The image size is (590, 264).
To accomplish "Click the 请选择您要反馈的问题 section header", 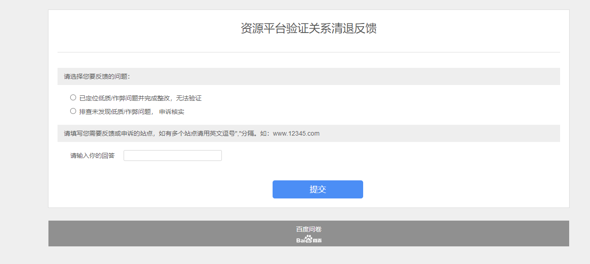I will point(97,76).
